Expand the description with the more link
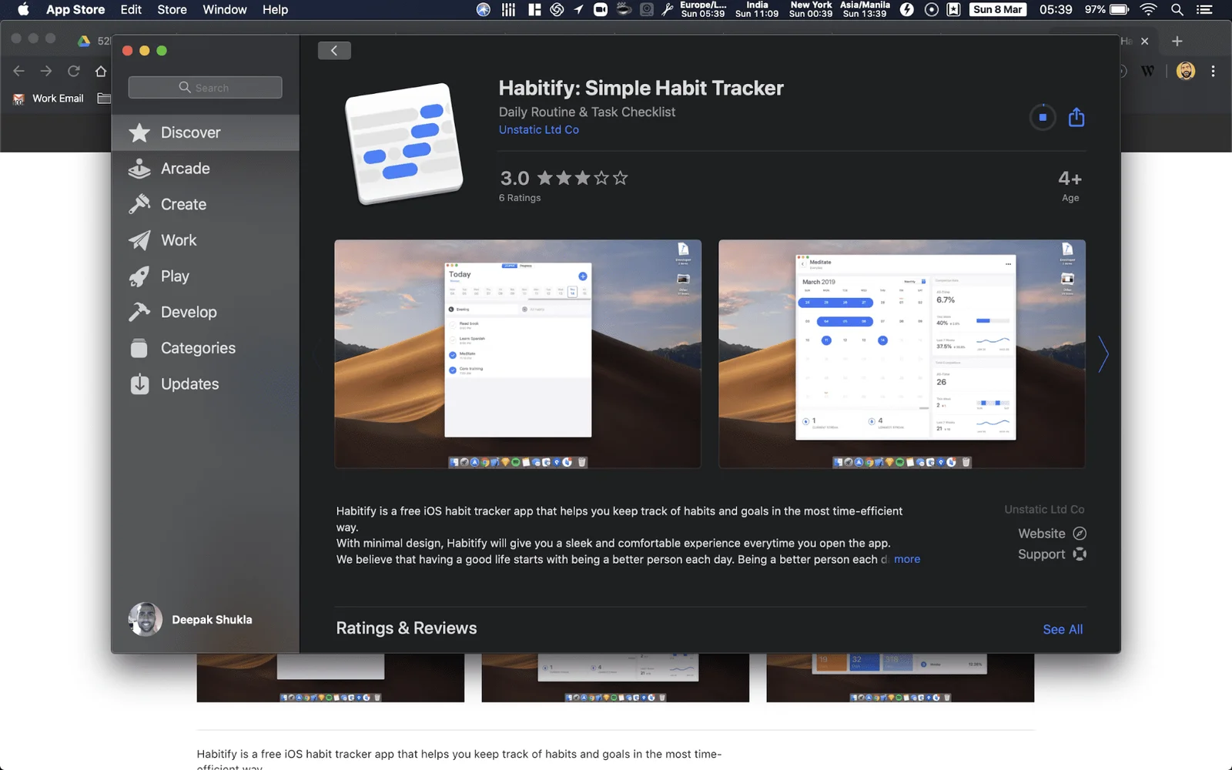This screenshot has width=1232, height=770. click(907, 559)
